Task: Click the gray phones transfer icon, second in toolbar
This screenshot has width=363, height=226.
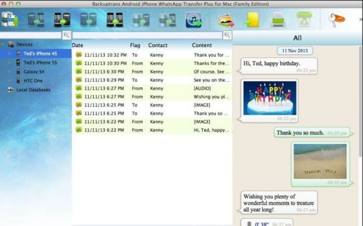Action: pos(36,20)
